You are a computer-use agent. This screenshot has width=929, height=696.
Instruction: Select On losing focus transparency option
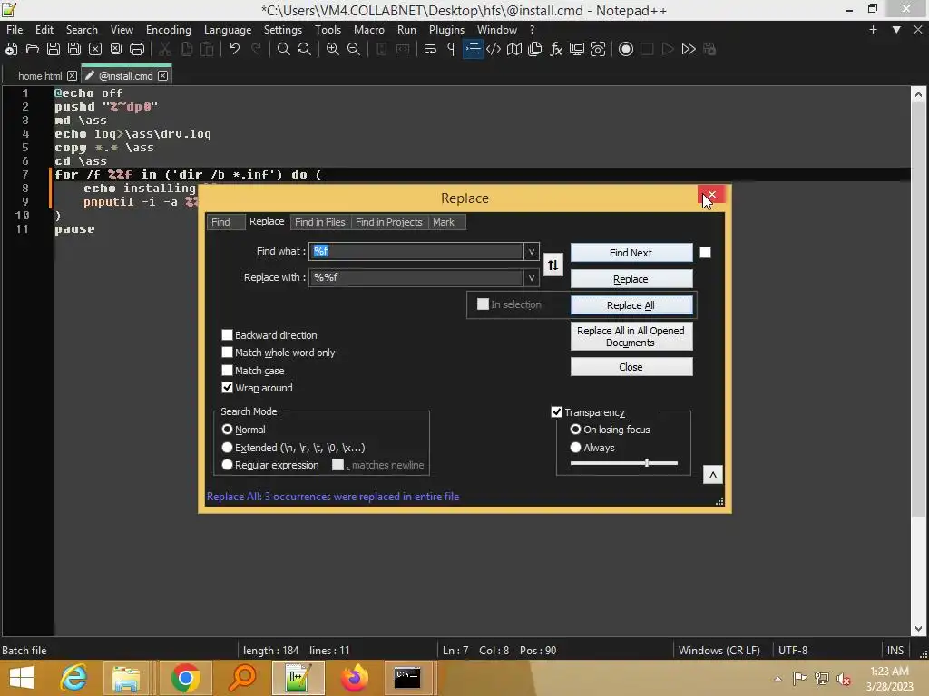(575, 429)
